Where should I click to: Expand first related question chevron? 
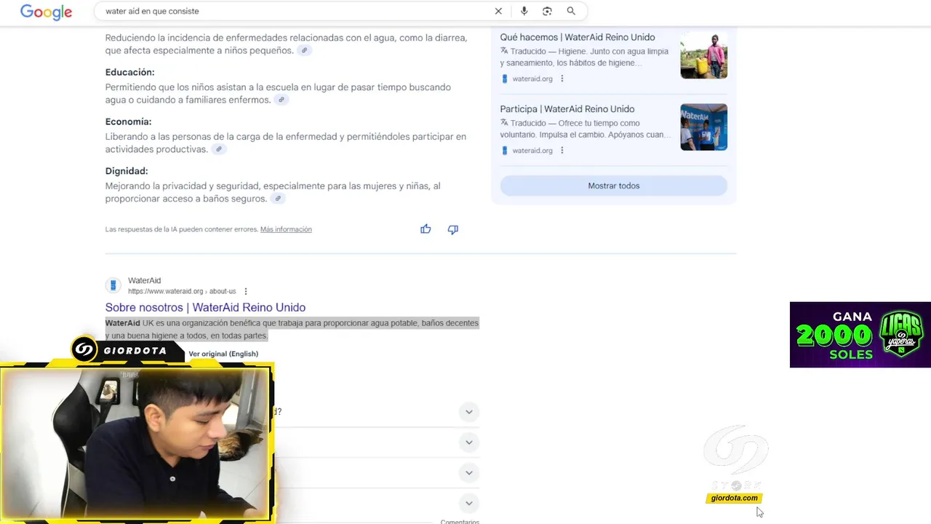pyautogui.click(x=469, y=412)
